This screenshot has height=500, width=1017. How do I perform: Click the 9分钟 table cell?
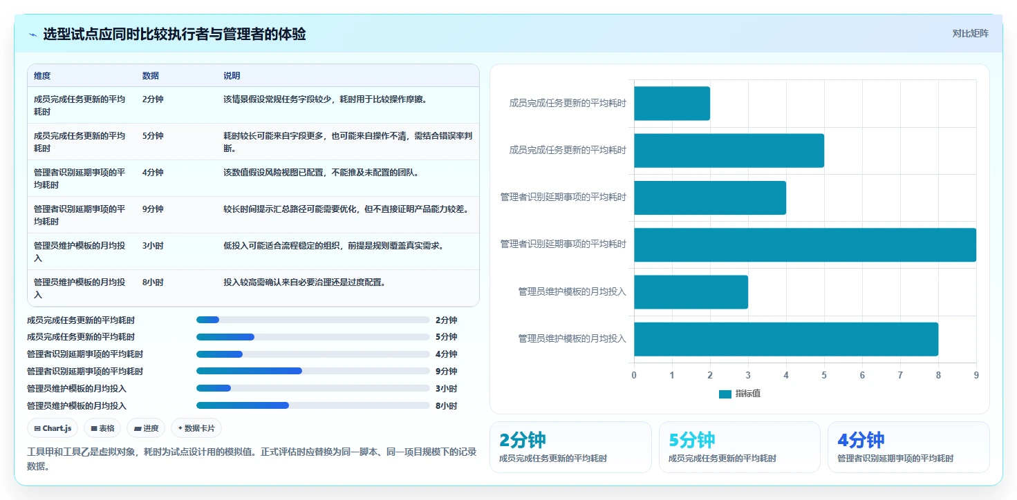153,209
